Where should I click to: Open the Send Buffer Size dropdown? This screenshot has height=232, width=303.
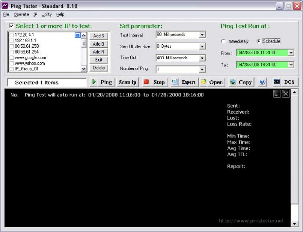coord(202,46)
